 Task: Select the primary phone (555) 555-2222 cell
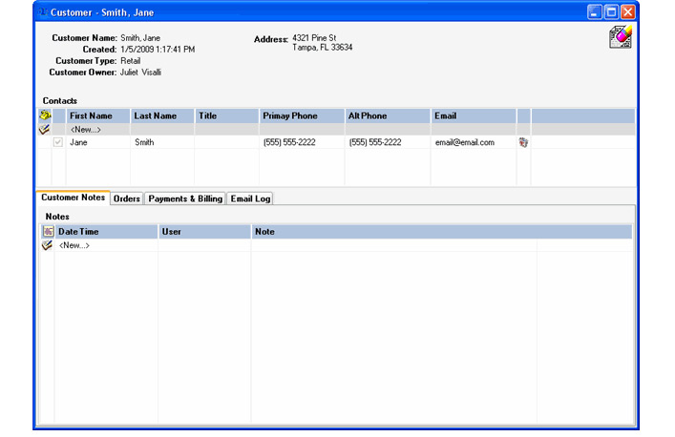[x=302, y=142]
